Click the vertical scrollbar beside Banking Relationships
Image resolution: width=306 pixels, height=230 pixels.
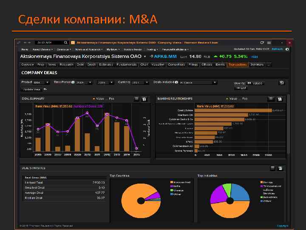pos(288,124)
